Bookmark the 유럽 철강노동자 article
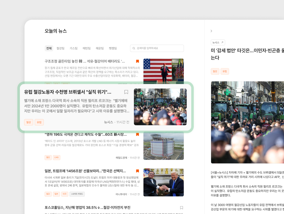Screen dimensions: 284x214 [x=126, y=92]
